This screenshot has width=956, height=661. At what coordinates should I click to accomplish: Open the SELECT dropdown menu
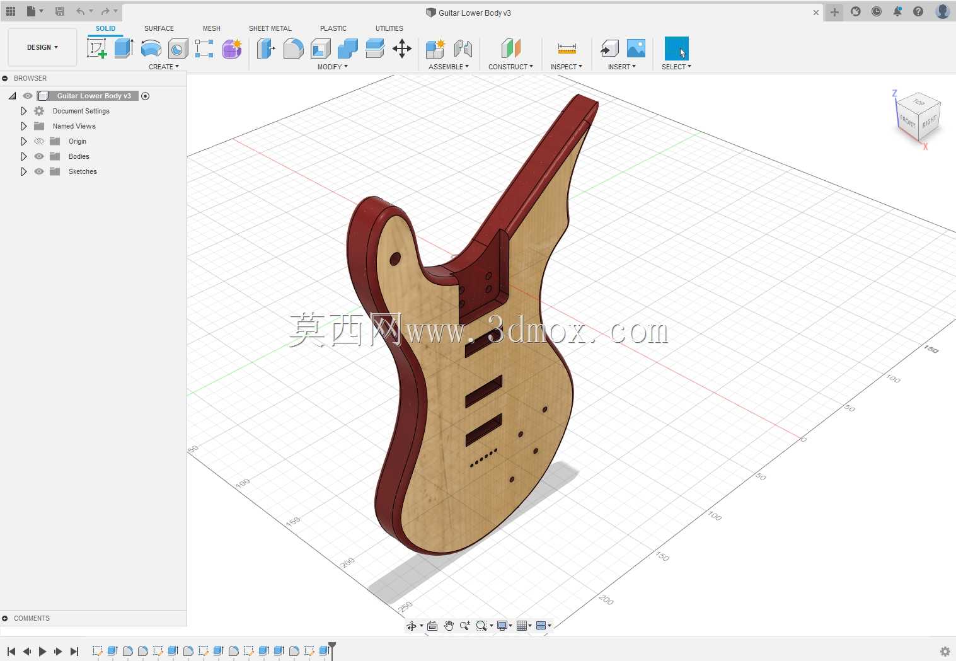coord(677,67)
